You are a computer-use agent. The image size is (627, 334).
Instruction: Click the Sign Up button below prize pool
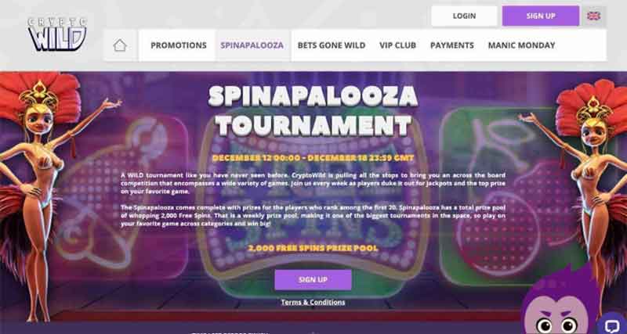click(x=313, y=280)
